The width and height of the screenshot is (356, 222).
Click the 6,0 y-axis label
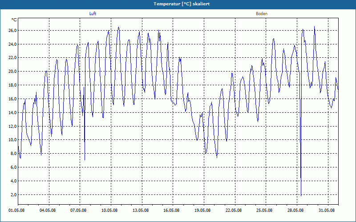14,167
